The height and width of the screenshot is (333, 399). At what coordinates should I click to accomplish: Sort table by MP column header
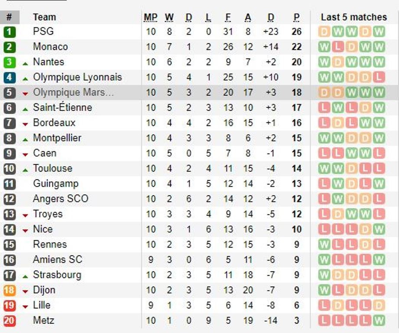(x=150, y=17)
